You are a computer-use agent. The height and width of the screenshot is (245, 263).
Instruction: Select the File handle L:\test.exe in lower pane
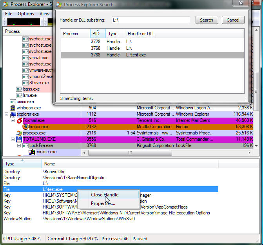pyautogui.click(x=111, y=189)
